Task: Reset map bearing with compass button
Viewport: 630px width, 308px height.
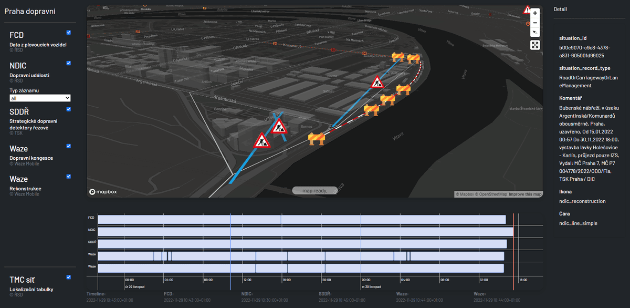Action: 534,33
